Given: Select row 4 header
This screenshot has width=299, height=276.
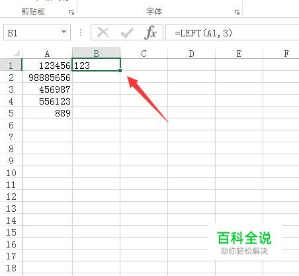Looking at the screenshot, I should click(11, 101).
